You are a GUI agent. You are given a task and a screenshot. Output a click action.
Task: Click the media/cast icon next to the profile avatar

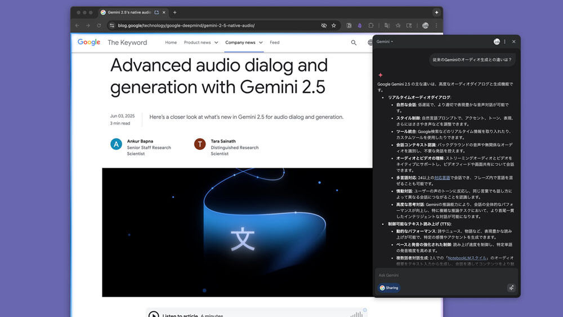[409, 25]
